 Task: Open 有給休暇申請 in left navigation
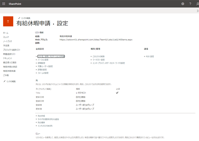9,71
